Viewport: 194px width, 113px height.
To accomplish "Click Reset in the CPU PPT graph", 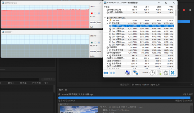I will (99, 52).
